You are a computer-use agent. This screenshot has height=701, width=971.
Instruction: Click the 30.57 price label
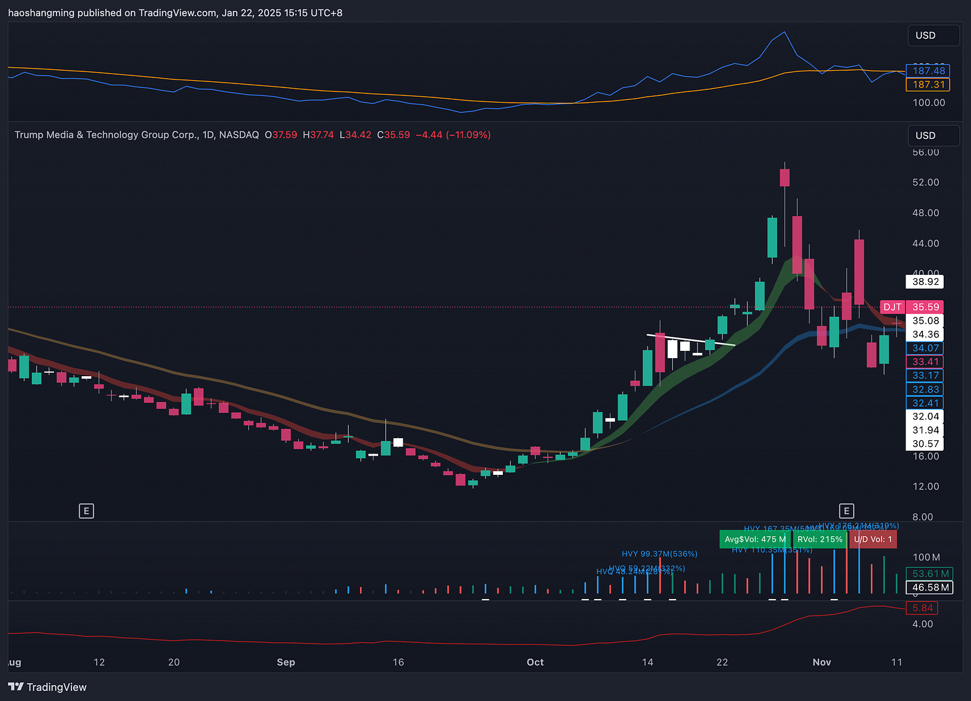pyautogui.click(x=926, y=444)
